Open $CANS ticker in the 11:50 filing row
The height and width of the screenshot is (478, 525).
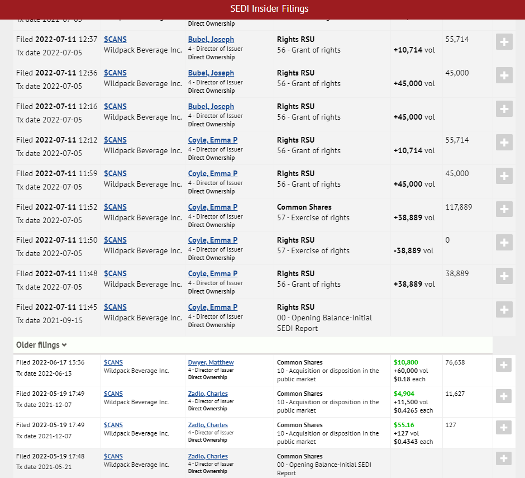click(115, 240)
